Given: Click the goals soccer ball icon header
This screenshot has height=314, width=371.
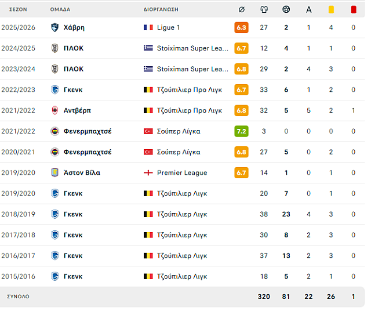Looking at the screenshot, I should pos(286,9).
